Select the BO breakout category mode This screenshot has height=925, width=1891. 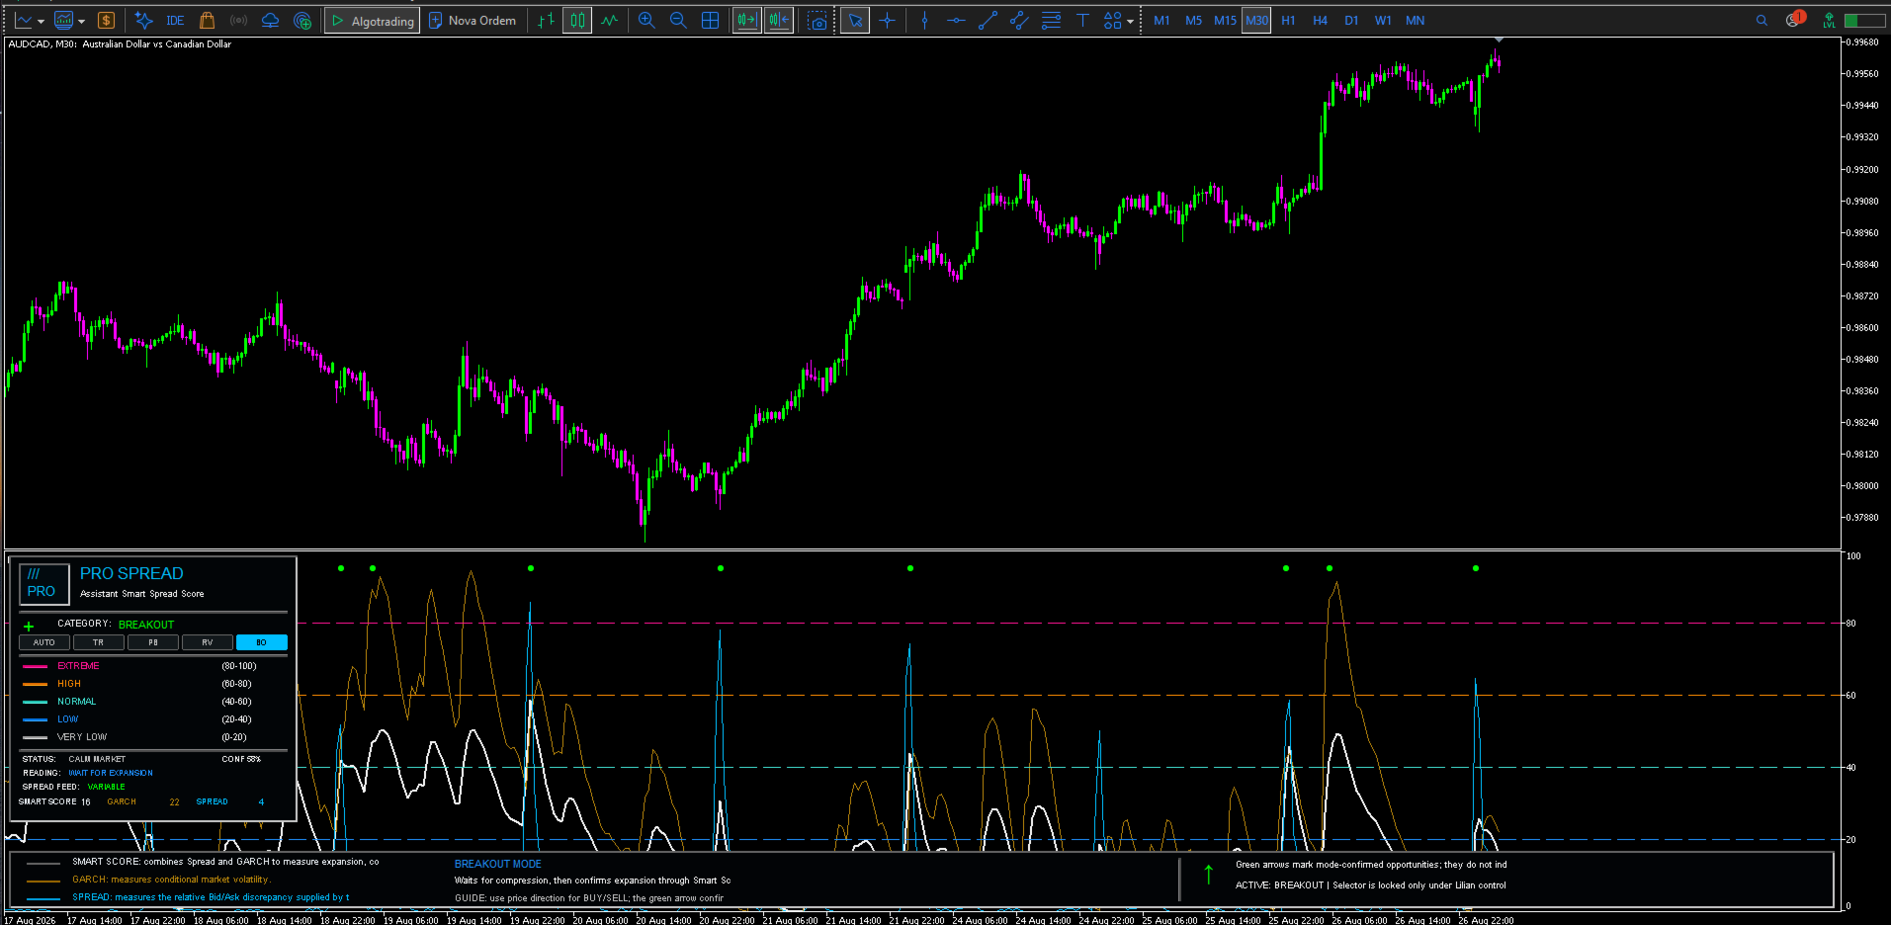(x=262, y=642)
